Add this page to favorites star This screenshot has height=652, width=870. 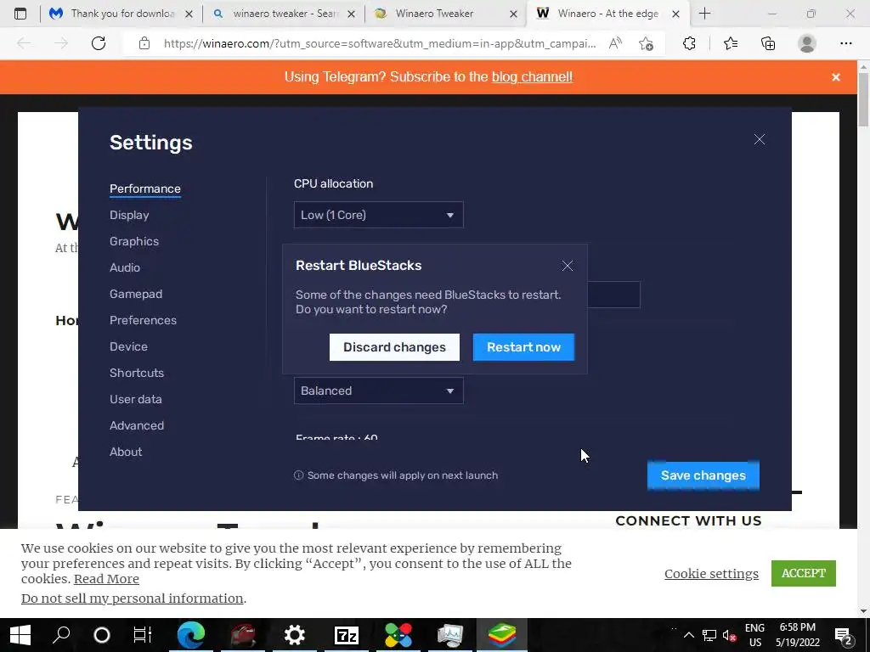pos(646,43)
